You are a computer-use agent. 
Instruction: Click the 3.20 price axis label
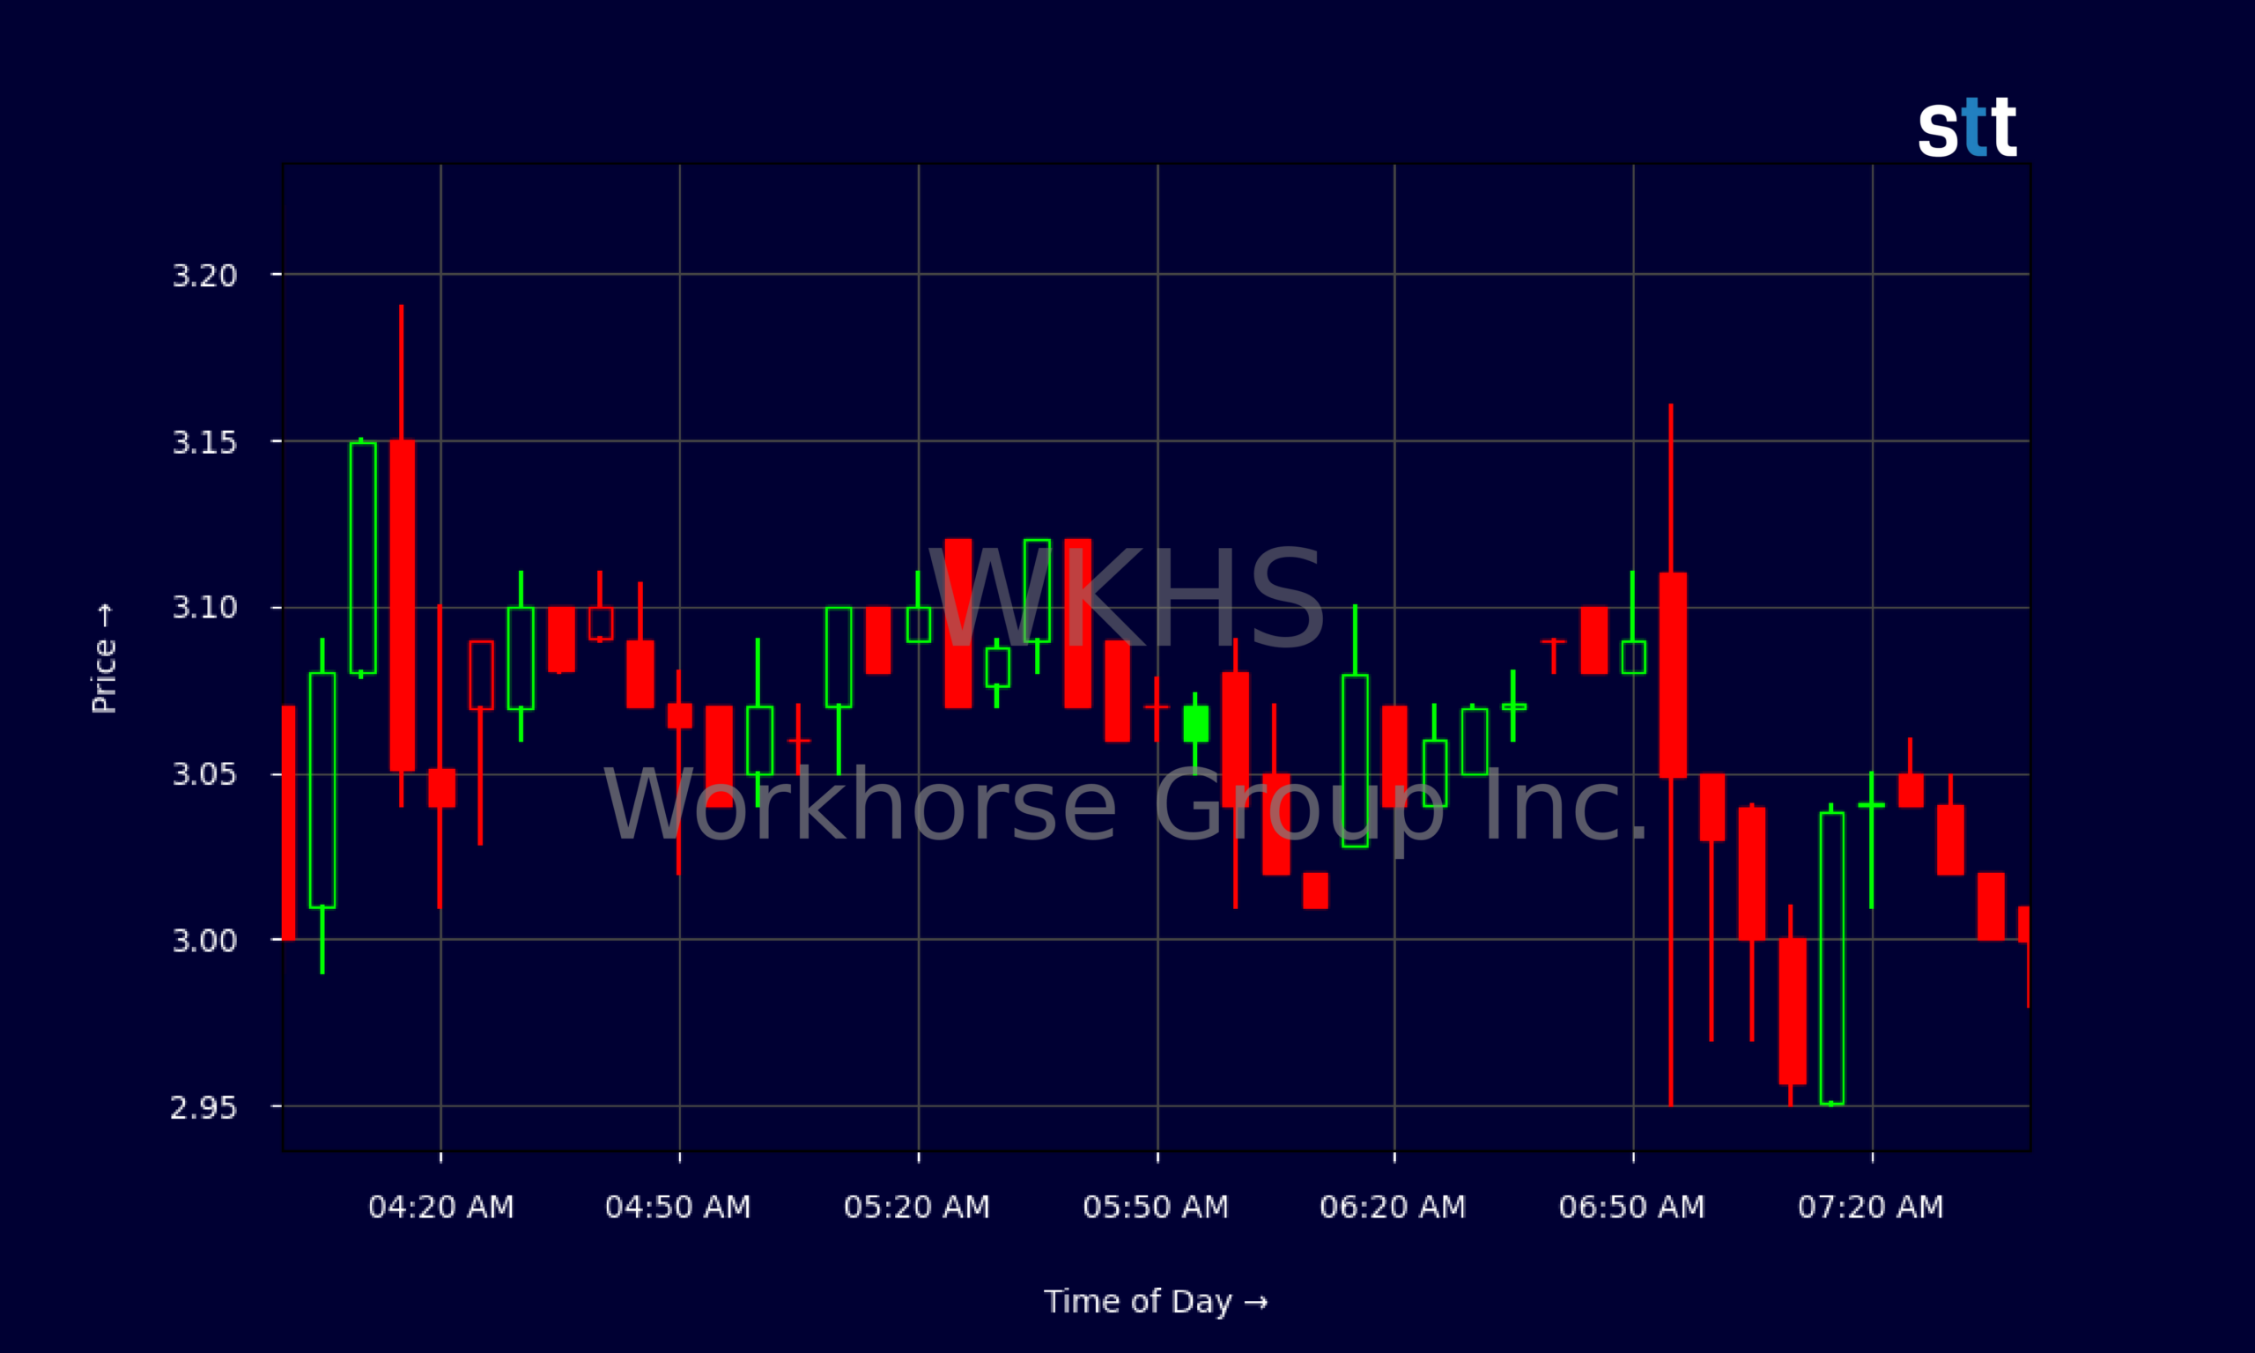[204, 276]
